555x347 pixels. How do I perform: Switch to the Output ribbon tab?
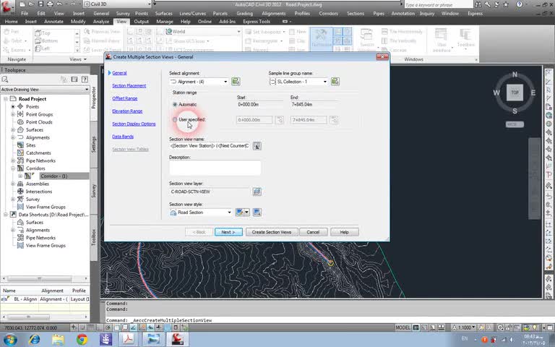[141, 22]
